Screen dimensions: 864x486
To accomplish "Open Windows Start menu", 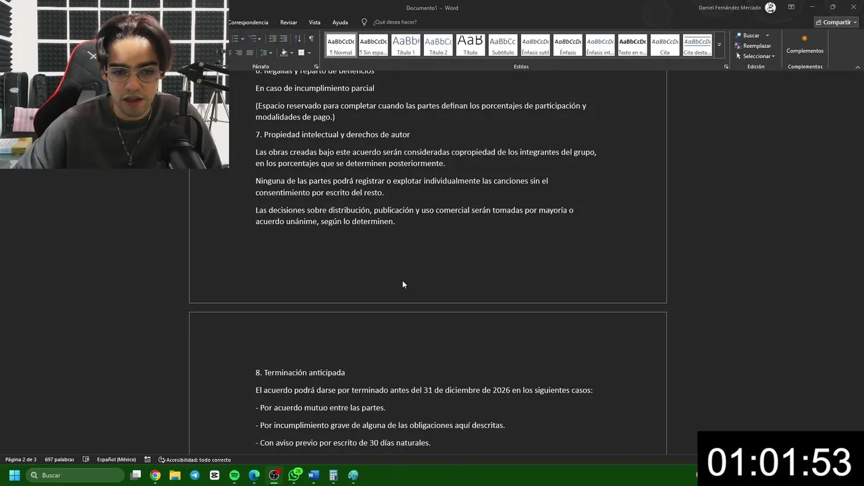I will point(14,475).
